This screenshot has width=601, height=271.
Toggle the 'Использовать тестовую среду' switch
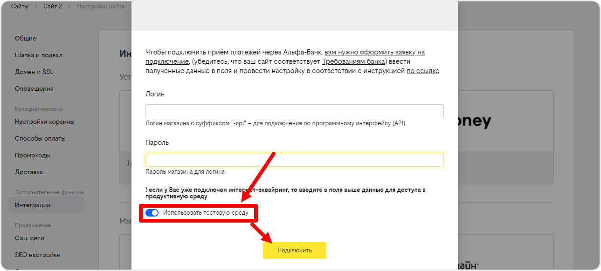pos(152,213)
